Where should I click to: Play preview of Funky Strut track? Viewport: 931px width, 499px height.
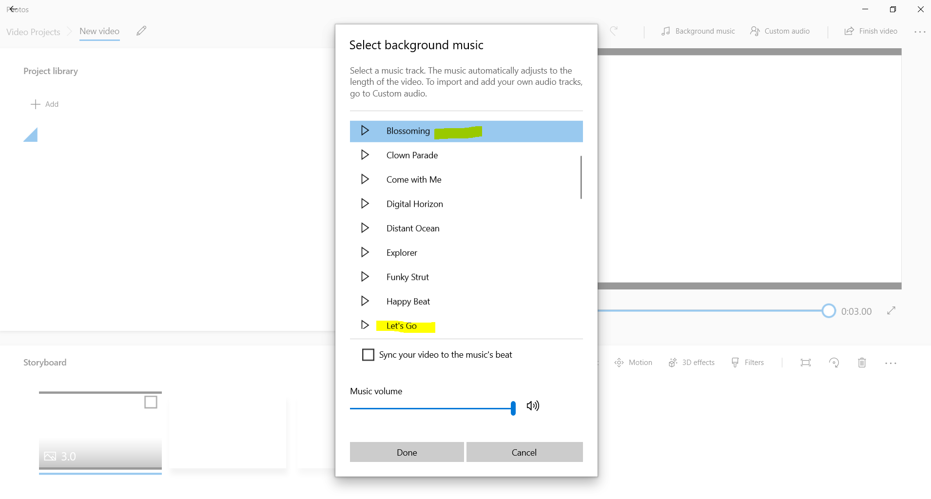[365, 277]
